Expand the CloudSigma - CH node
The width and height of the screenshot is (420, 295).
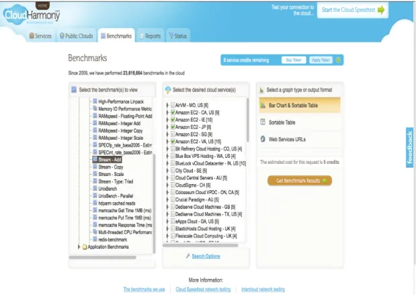(x=167, y=185)
